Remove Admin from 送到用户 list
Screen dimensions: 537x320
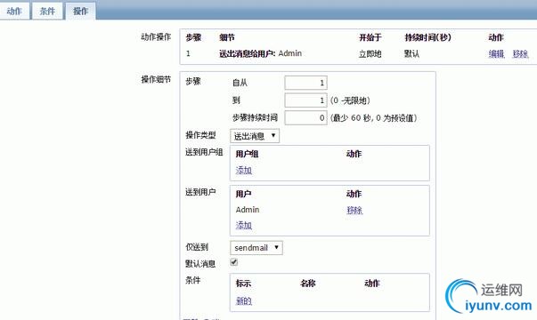pos(354,210)
